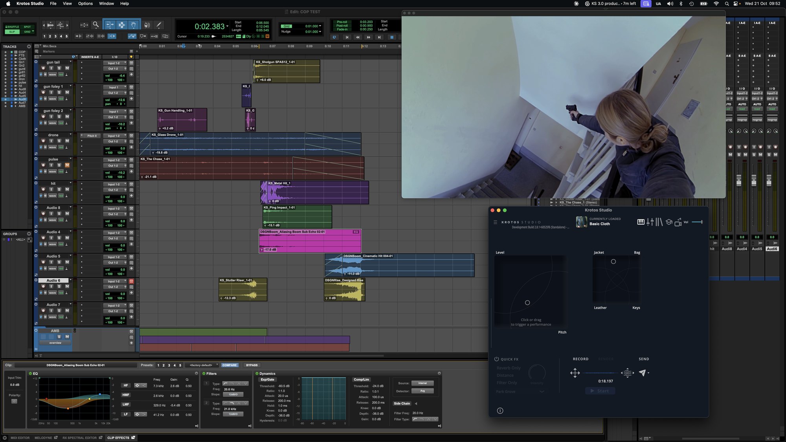786x442 pixels.
Task: Enable Spot edit mode
Action: tap(27, 27)
